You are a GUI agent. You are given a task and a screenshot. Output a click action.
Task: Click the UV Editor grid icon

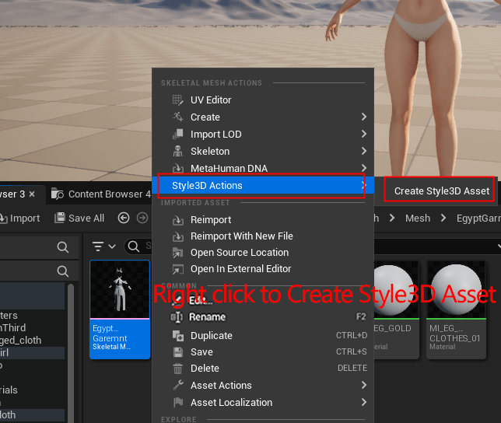[x=178, y=100]
